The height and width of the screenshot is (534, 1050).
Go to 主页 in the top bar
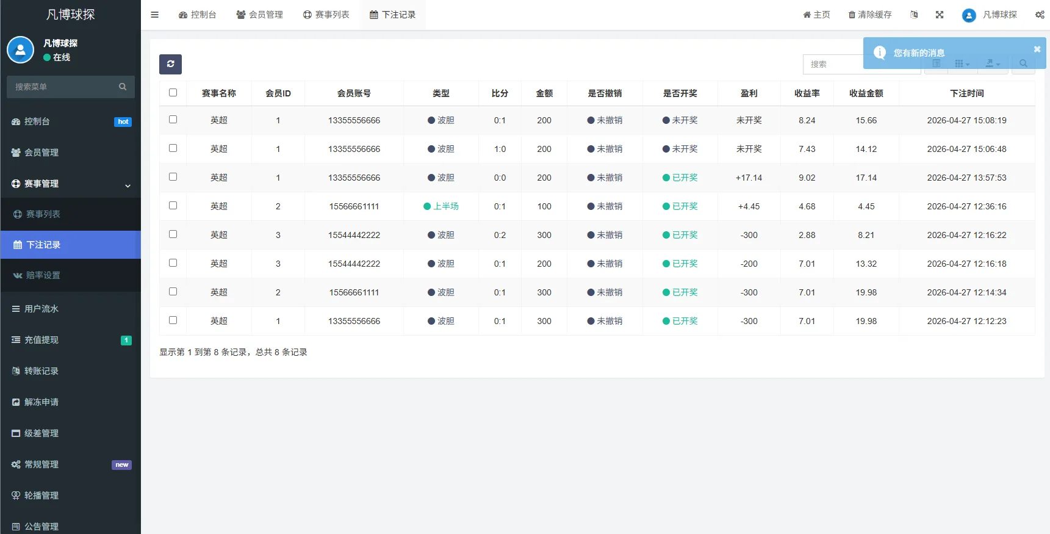click(816, 15)
